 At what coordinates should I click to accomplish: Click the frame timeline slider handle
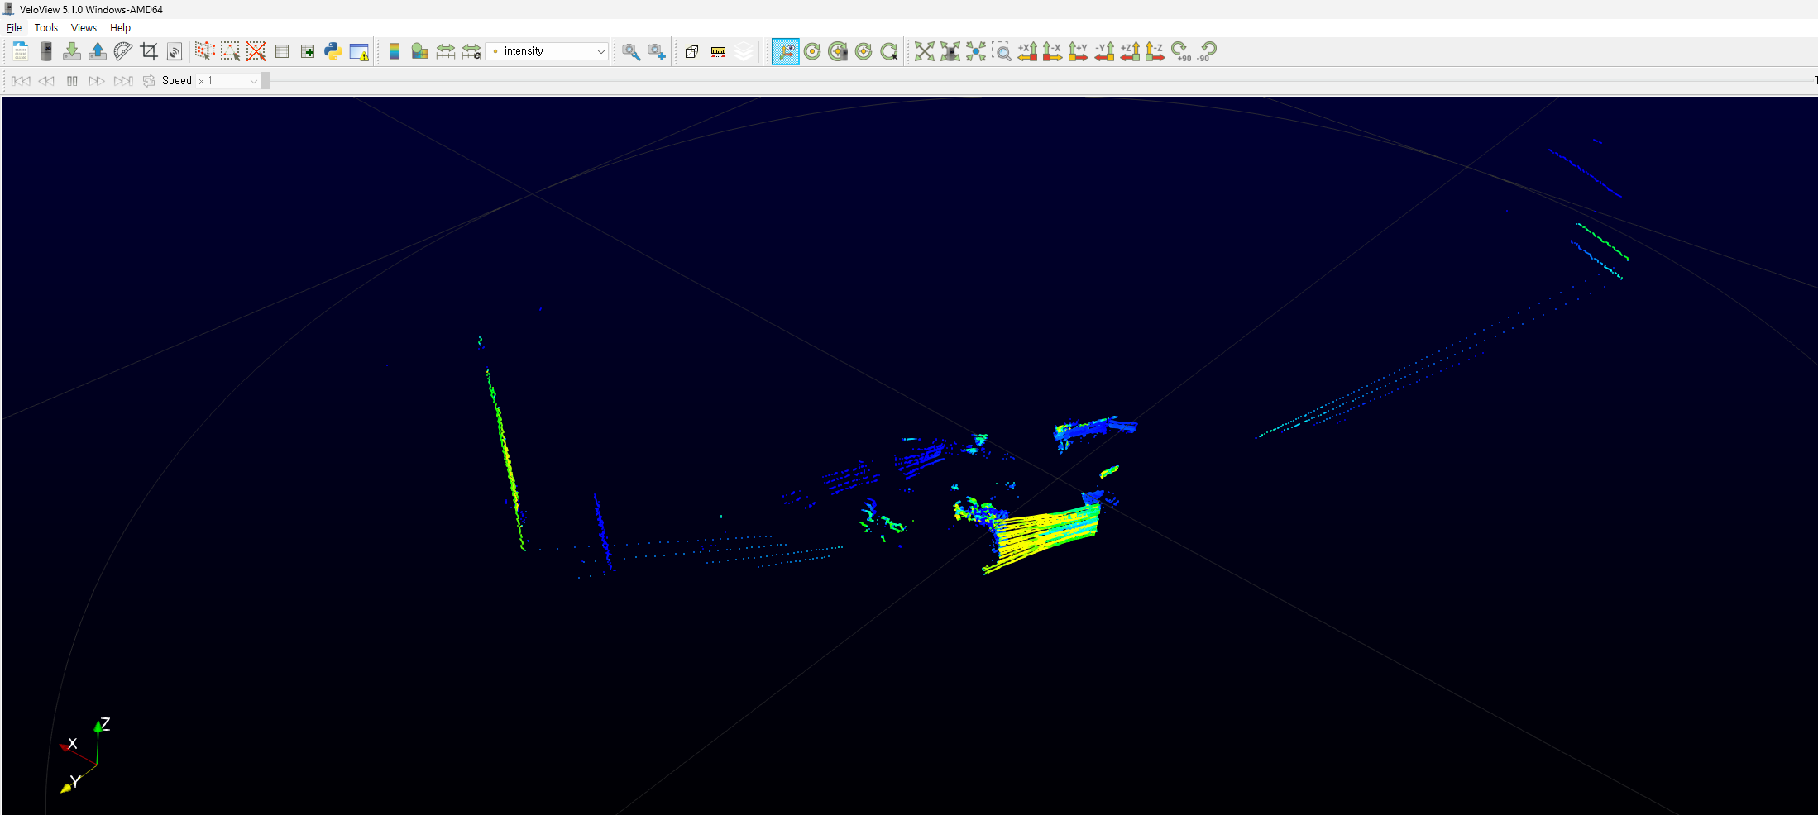tap(266, 80)
